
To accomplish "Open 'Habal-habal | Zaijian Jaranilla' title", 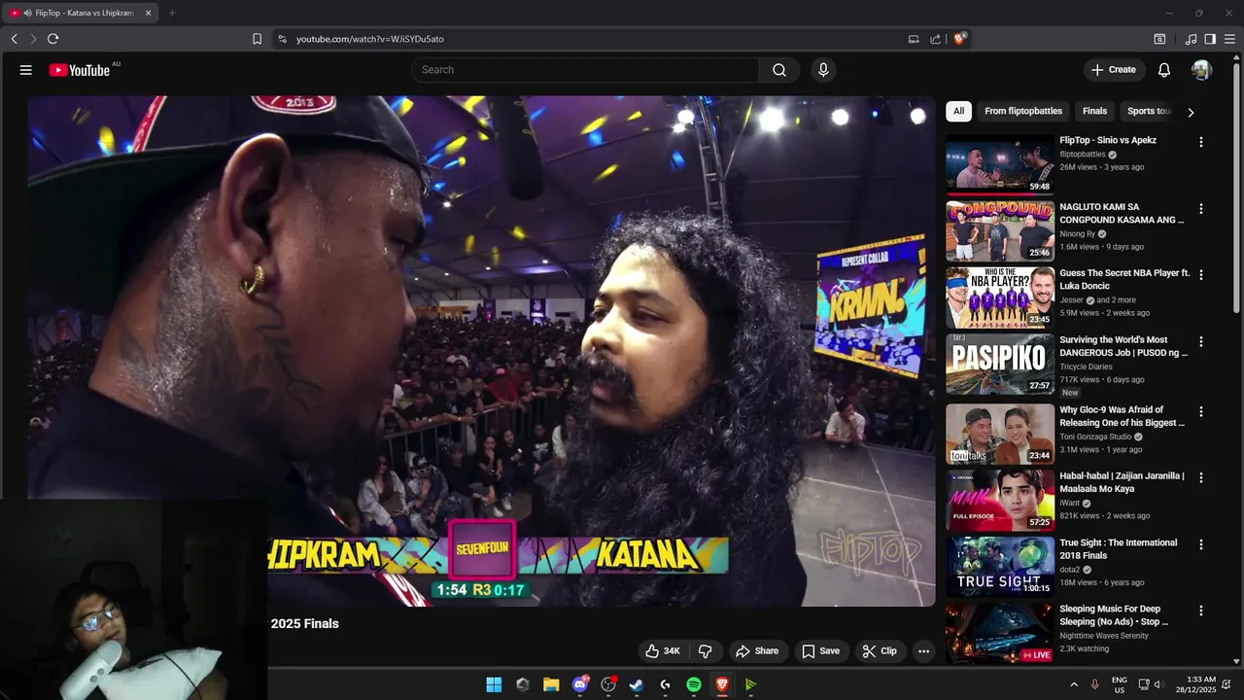I will (1123, 482).
